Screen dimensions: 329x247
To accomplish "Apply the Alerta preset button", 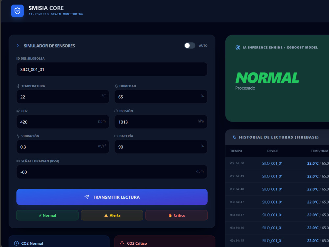I will 112,215.
